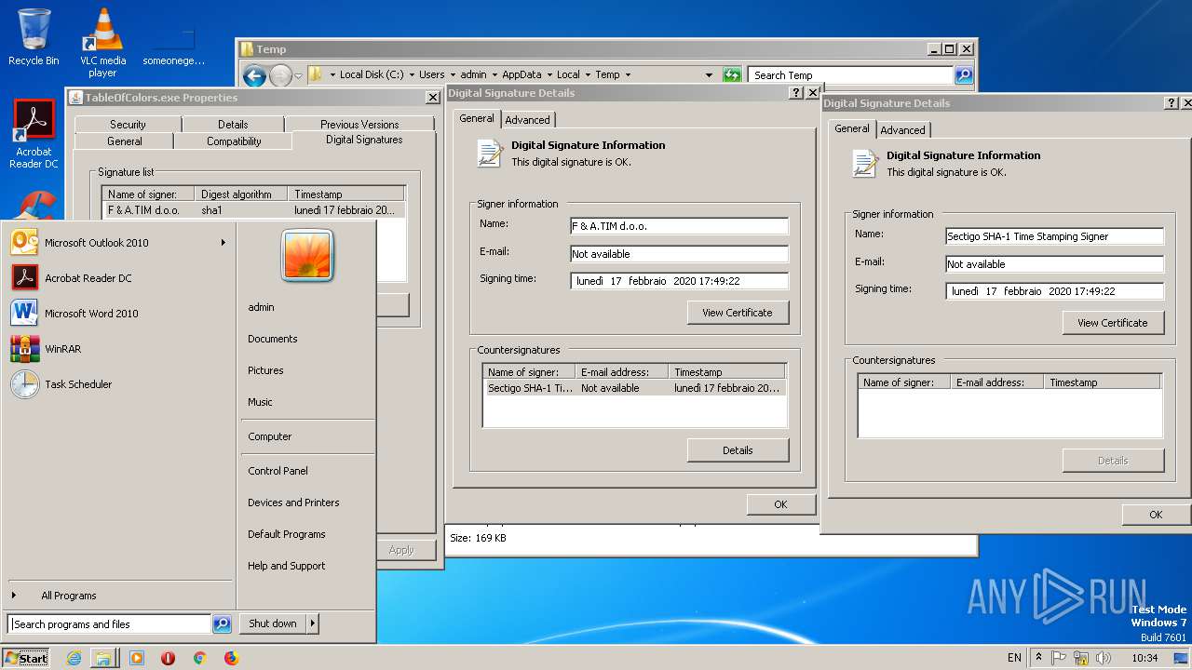The height and width of the screenshot is (670, 1192).
Task: Switch to Previous Versions tab
Action: 359,125
